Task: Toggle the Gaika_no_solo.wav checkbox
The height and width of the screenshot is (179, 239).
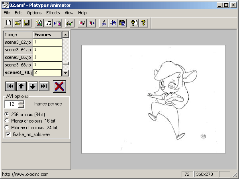Action: (8, 134)
